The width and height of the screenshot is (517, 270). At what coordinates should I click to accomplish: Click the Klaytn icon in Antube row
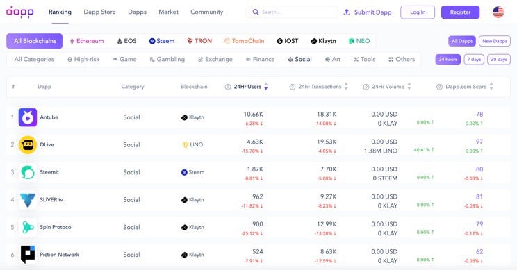(184, 117)
